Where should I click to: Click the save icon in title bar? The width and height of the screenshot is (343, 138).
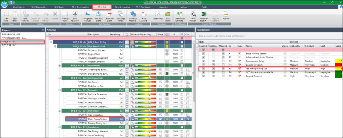(x=11, y=2)
